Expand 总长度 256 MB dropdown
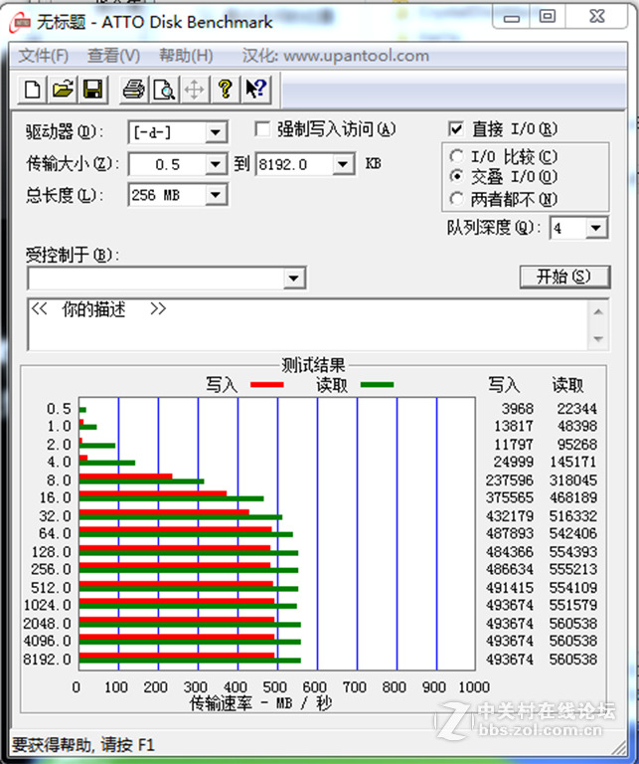639x764 pixels. point(216,195)
